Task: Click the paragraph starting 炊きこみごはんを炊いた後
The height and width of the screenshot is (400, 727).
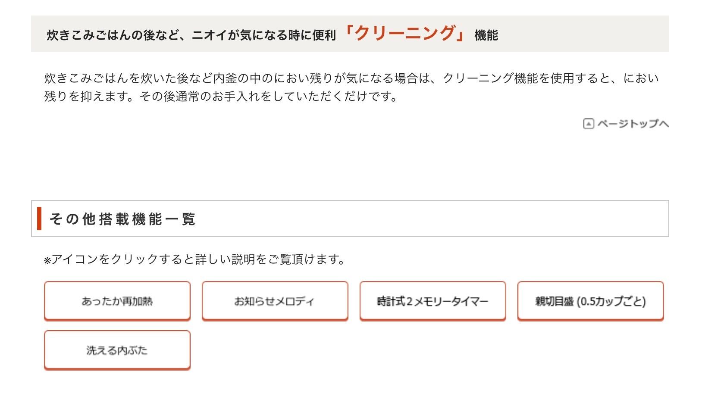Action: [x=351, y=87]
